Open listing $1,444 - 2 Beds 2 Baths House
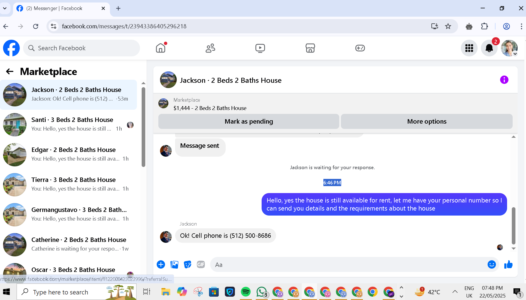 pyautogui.click(x=210, y=108)
